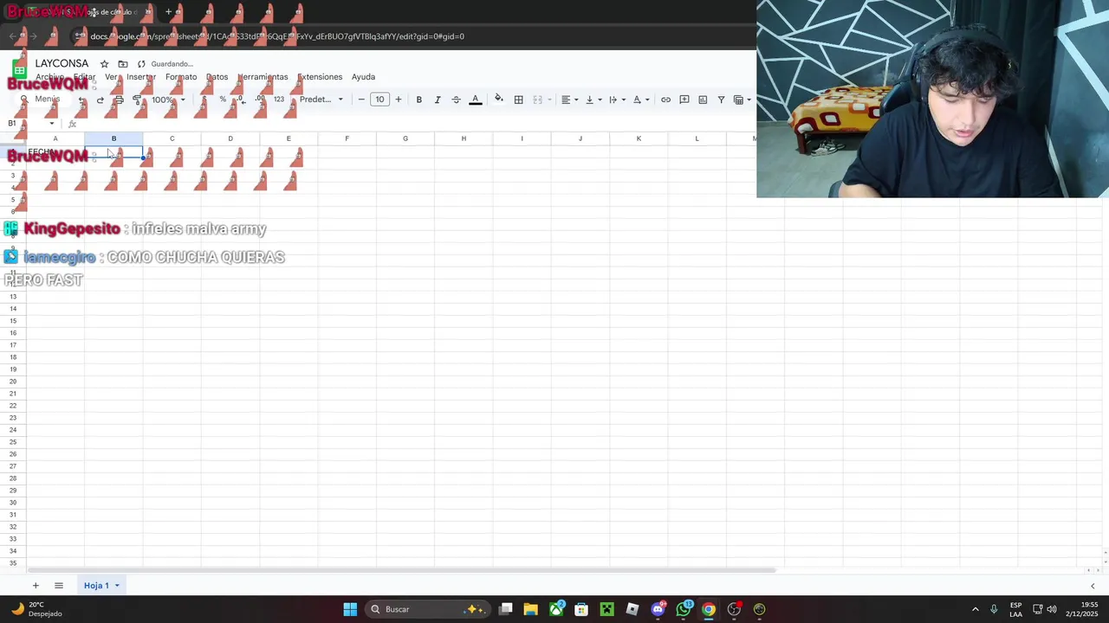Open all sheets list button
The image size is (1109, 623).
[x=59, y=586]
